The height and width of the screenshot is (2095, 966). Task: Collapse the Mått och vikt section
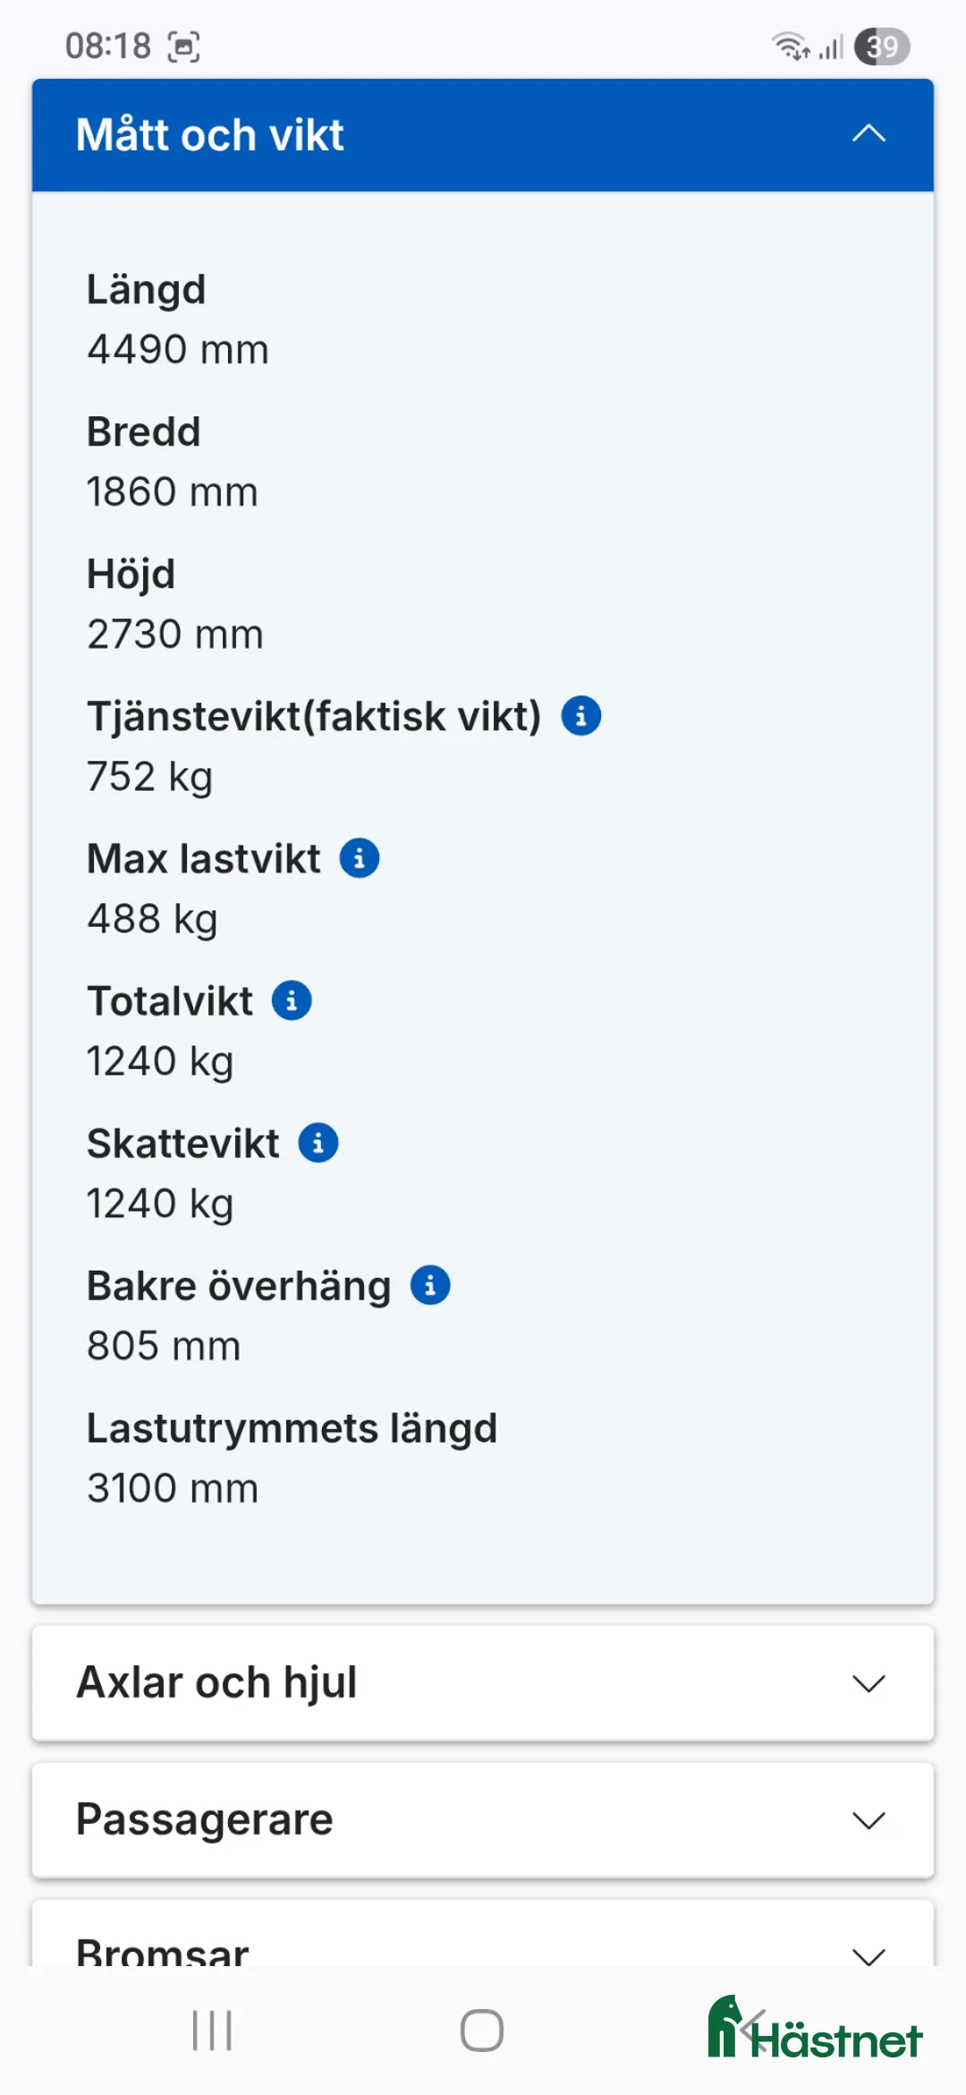tap(866, 134)
